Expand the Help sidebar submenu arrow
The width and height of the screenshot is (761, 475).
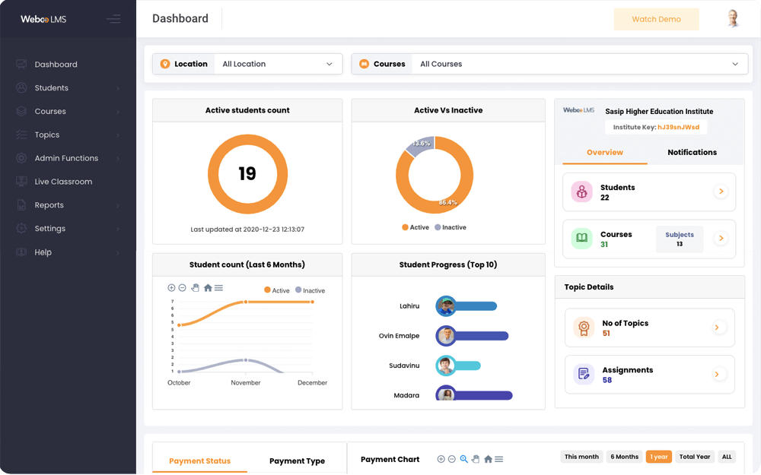point(118,252)
